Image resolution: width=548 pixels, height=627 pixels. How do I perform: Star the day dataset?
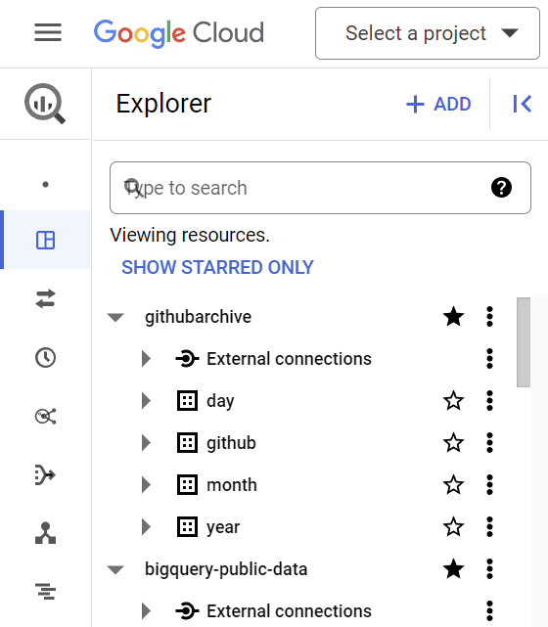454,401
